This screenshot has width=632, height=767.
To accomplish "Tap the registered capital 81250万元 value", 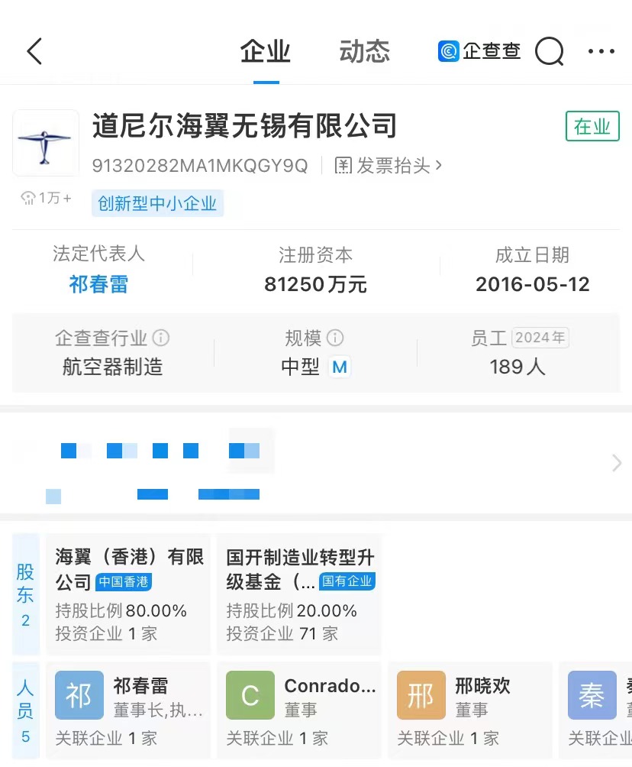I will (x=316, y=284).
